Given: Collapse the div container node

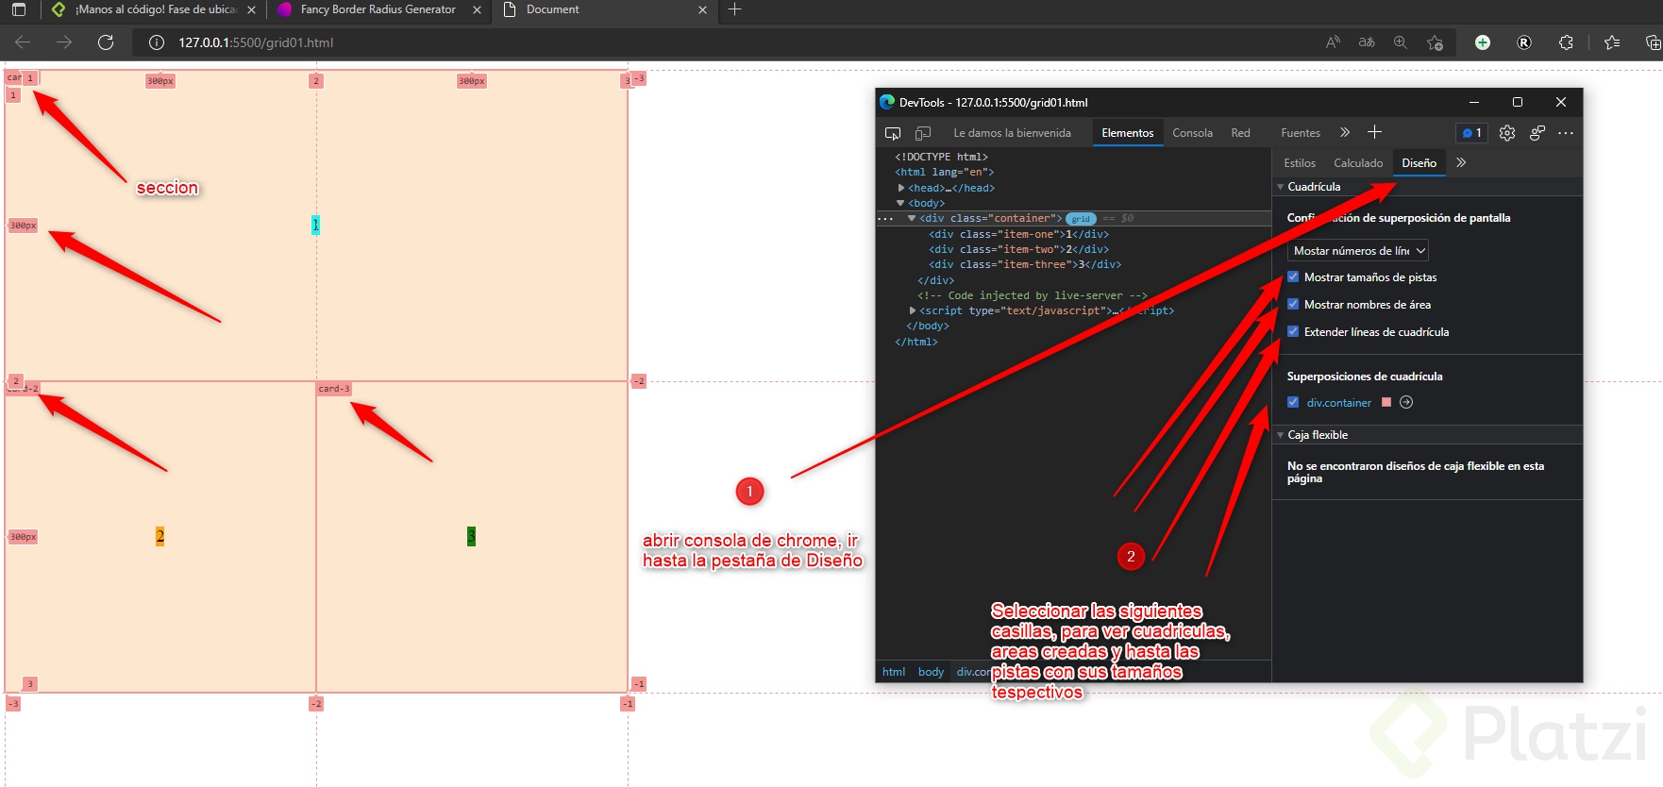Looking at the screenshot, I should tap(912, 218).
